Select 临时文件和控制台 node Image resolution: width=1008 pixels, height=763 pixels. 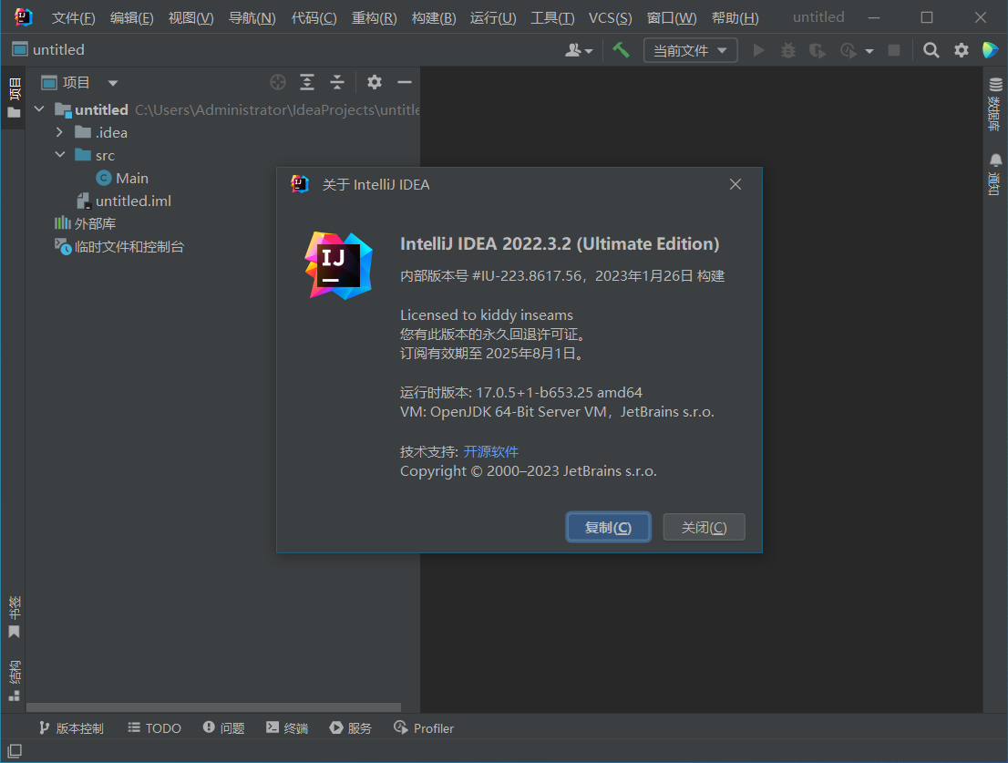point(129,247)
